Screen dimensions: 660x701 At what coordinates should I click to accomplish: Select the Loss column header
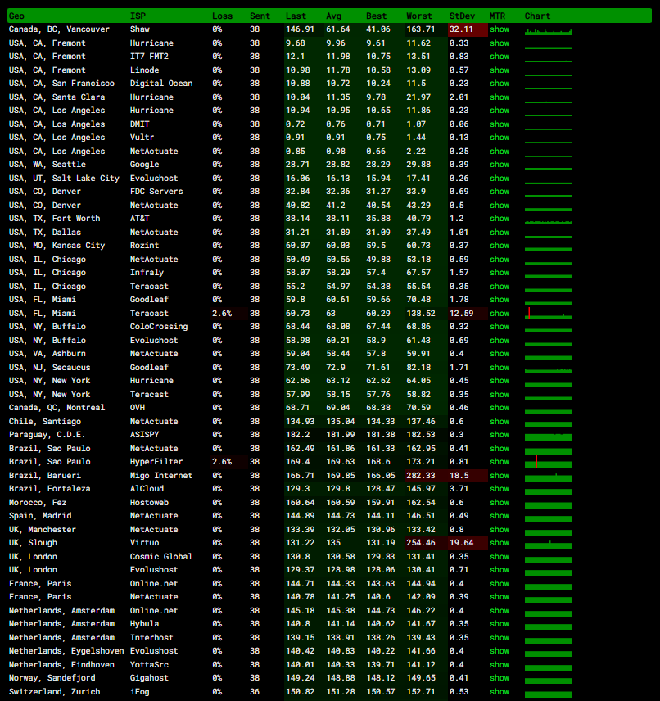point(222,16)
